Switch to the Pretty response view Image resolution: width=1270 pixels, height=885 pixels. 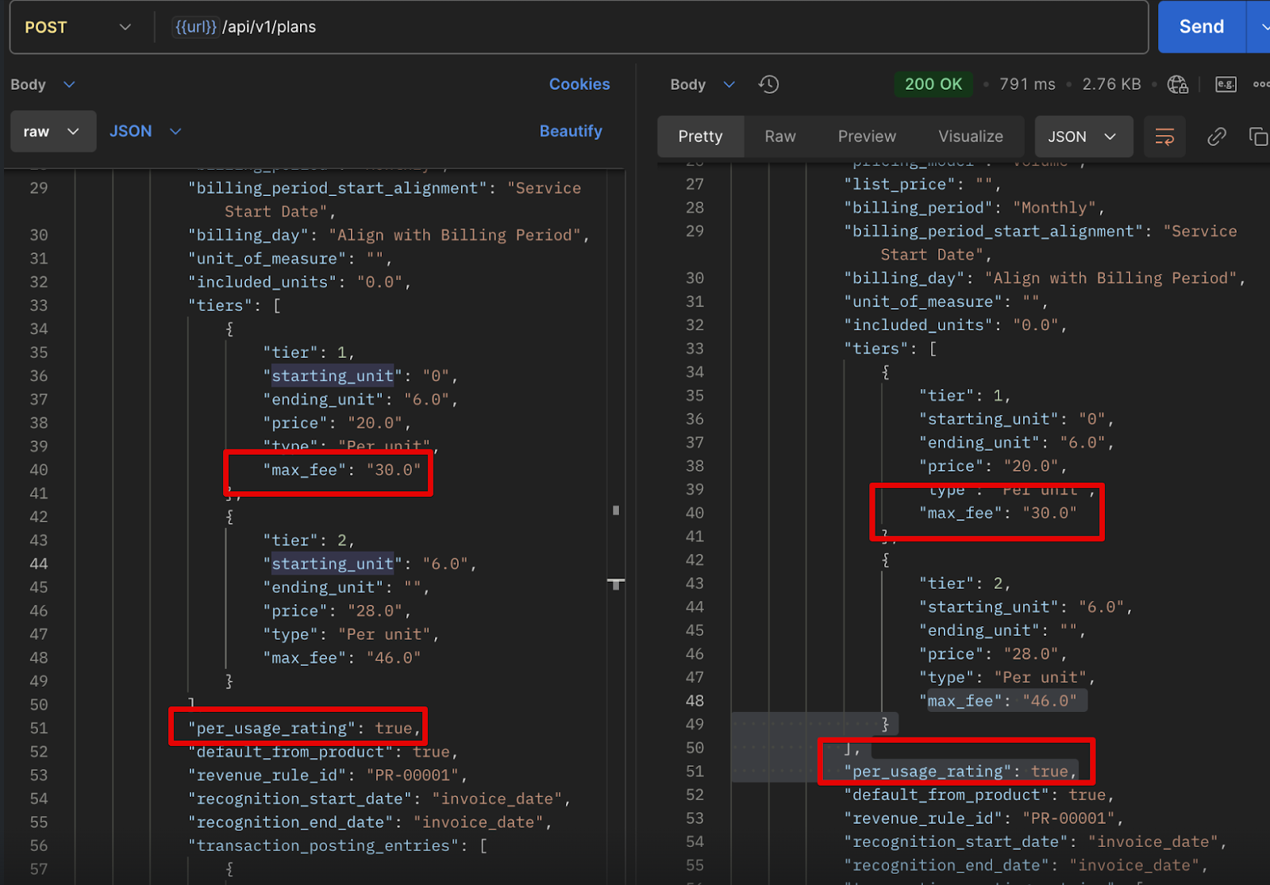pyautogui.click(x=700, y=137)
